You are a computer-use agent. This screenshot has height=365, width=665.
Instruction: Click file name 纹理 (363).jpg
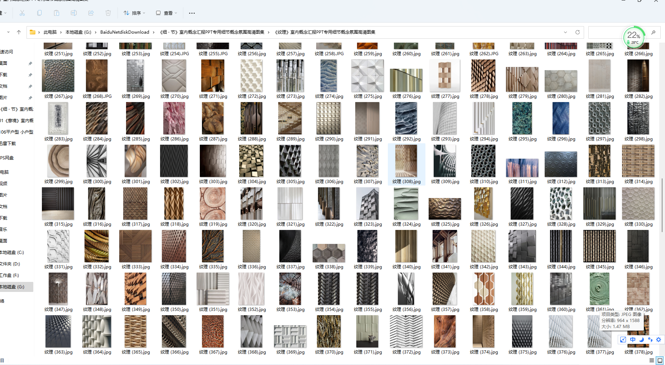pyautogui.click(x=58, y=352)
